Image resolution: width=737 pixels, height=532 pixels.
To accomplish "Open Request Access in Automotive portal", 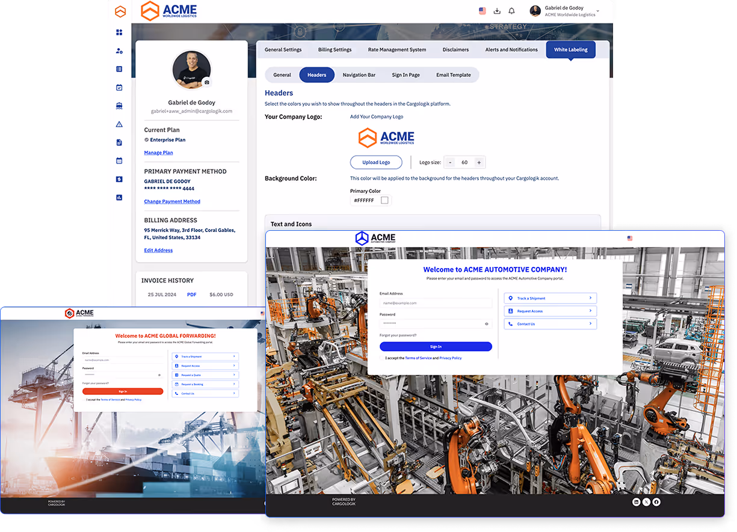I will coord(550,311).
